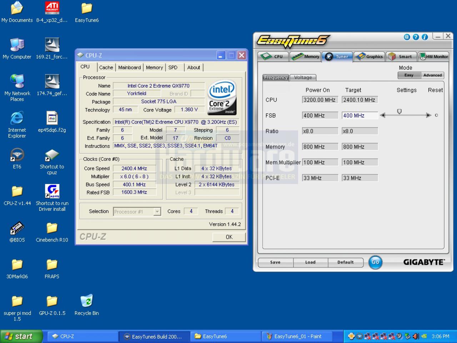Viewport: 457px width, 343px height.
Task: Open the HW Monitor tab in EasyTune6
Action: click(433, 56)
